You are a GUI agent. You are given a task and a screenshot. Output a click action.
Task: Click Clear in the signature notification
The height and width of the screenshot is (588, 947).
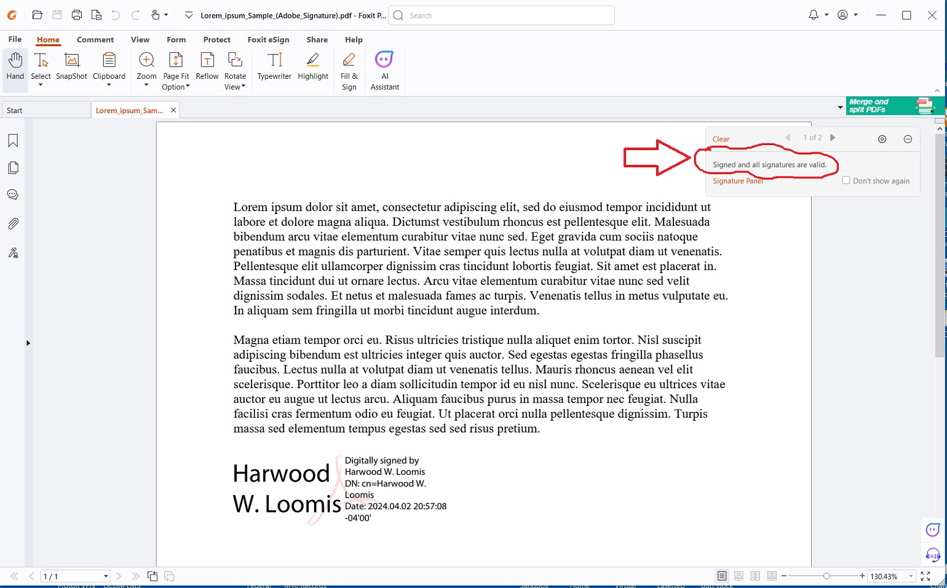click(x=721, y=139)
